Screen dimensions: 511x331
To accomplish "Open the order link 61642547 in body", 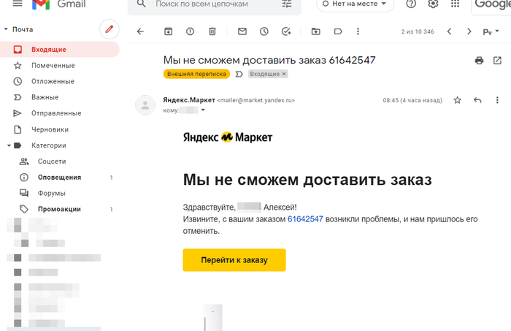I will pyautogui.click(x=305, y=219).
